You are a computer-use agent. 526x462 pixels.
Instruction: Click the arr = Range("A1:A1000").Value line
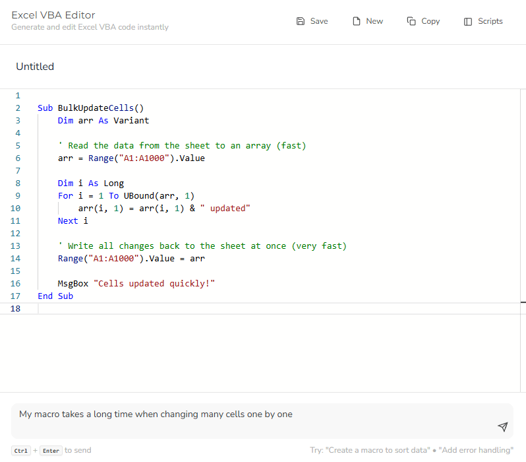131,158
